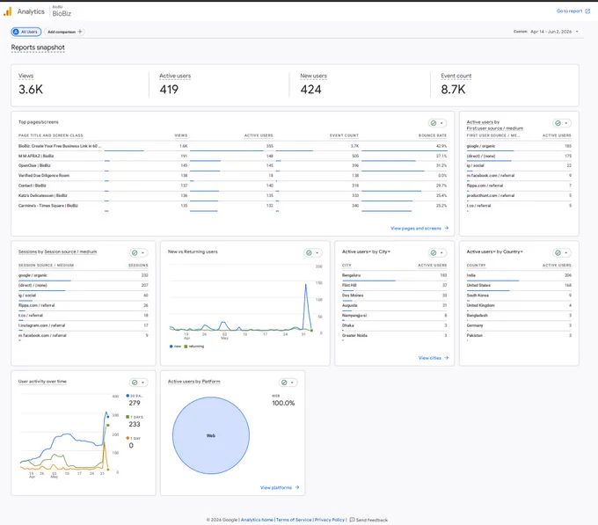Open dropdown arrow on Sessions by source card

[x=143, y=252]
